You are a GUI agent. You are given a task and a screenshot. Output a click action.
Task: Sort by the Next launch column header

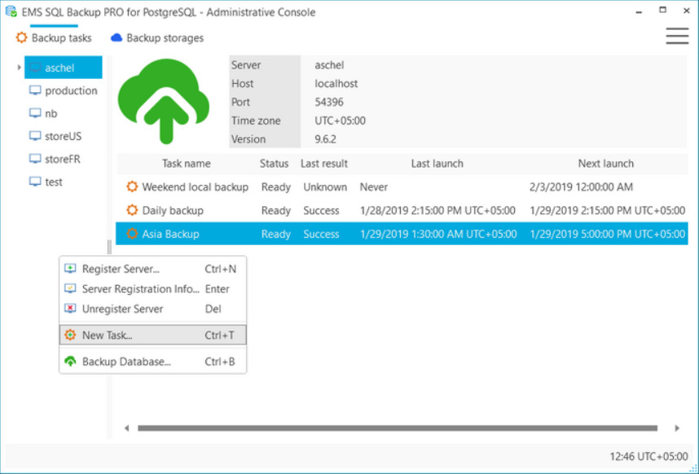[x=606, y=164]
